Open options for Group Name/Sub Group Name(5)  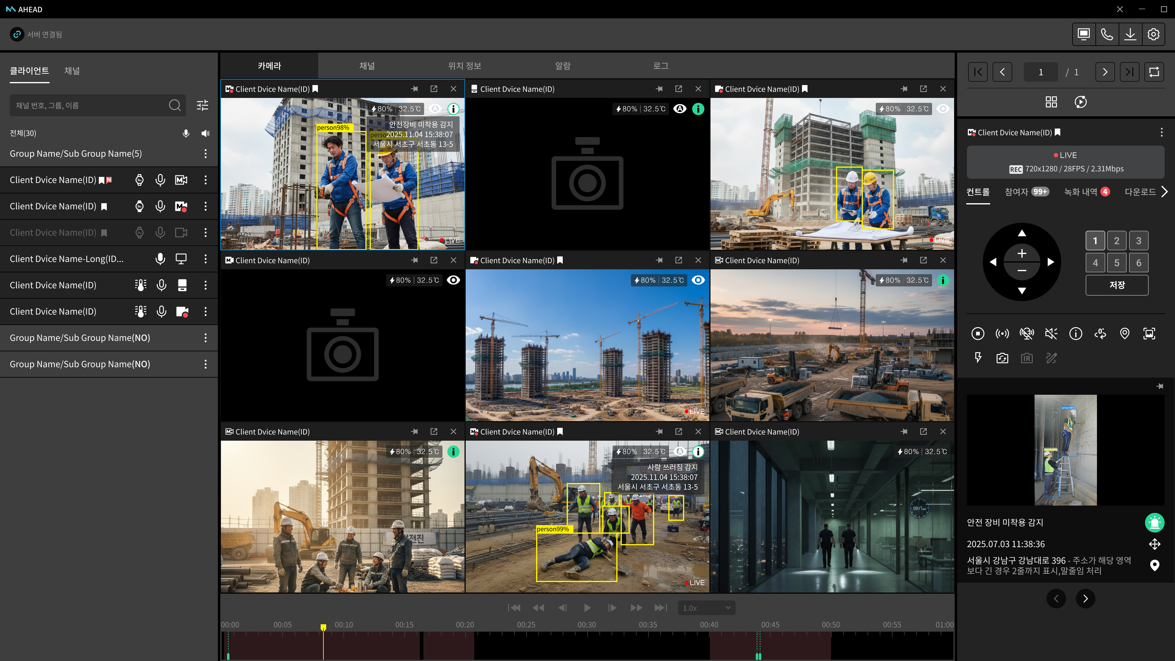click(x=205, y=154)
